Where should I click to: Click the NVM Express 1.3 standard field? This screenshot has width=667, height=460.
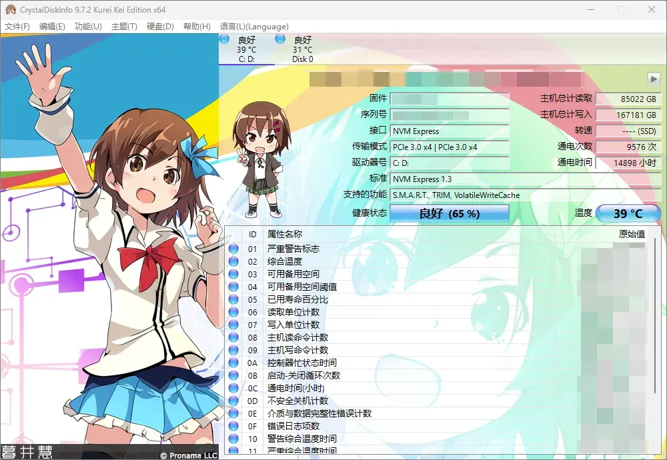click(526, 179)
